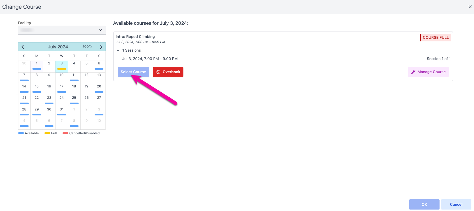Click the Cancelled/Disabled legend label
This screenshot has width=474, height=211.
[x=84, y=133]
